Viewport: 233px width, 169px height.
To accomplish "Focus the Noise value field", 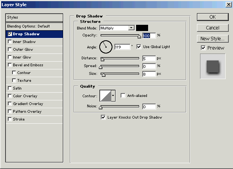I will click(149, 107).
